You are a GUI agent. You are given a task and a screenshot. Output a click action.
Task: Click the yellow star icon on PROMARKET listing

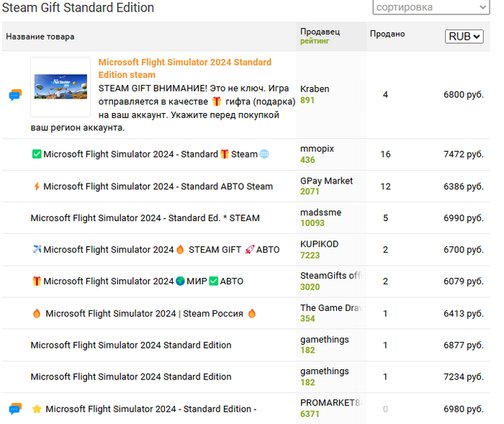37,409
